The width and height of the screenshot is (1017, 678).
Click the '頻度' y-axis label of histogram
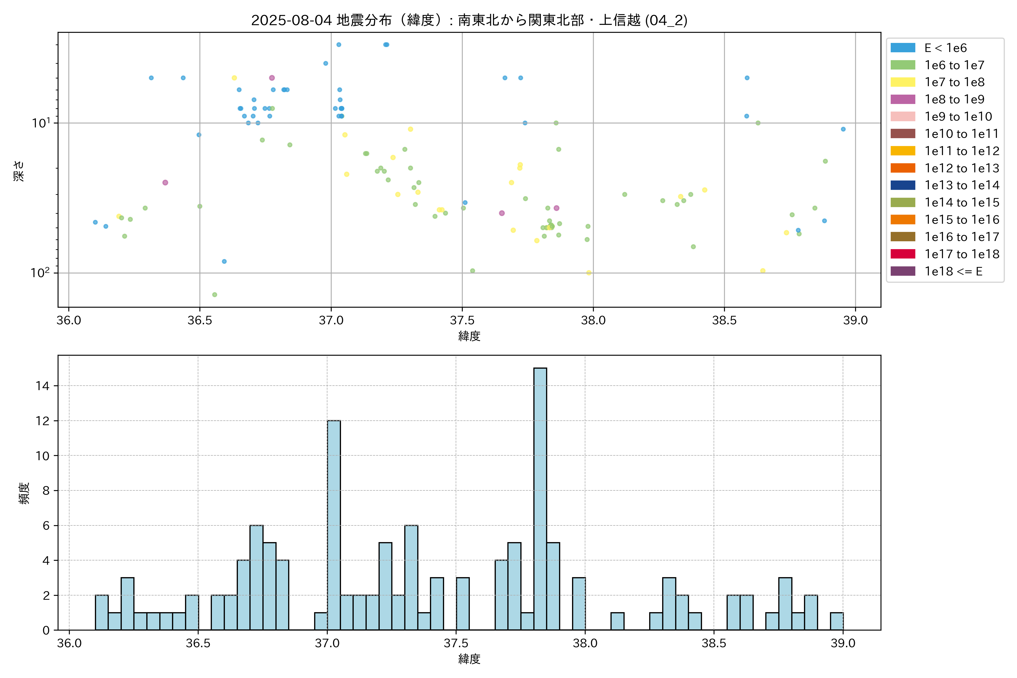[x=24, y=493]
